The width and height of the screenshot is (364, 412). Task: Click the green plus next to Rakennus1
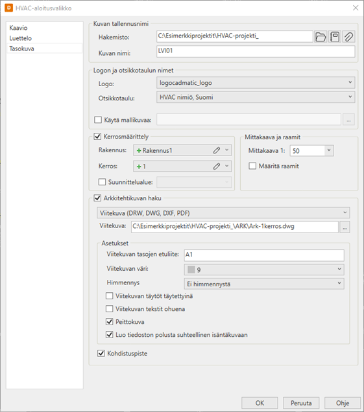point(139,150)
